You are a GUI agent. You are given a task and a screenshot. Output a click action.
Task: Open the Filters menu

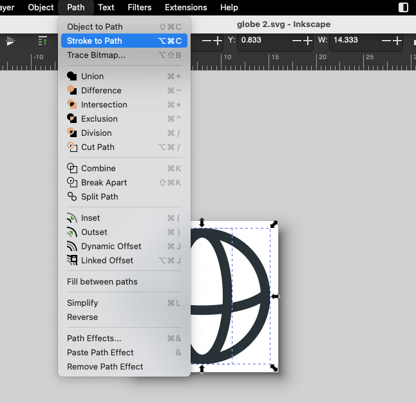tap(139, 8)
